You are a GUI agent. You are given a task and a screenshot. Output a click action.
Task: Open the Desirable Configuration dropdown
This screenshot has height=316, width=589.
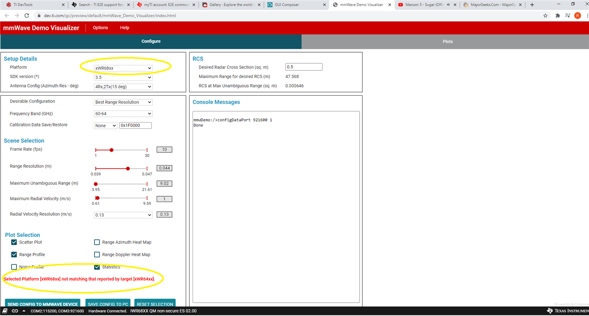click(123, 102)
